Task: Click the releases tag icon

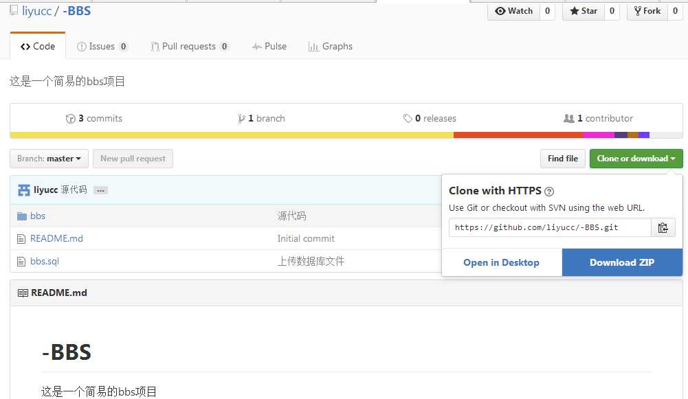Action: 407,118
